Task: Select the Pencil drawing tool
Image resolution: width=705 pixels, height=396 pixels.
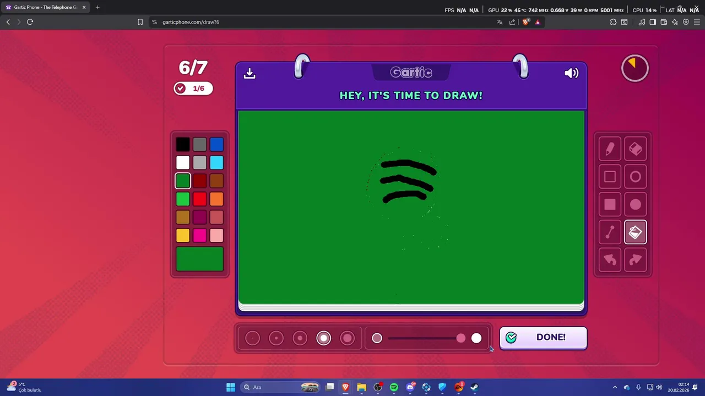Action: tap(610, 149)
